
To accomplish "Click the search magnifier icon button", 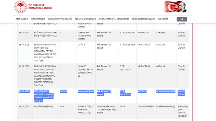I will (182, 19).
